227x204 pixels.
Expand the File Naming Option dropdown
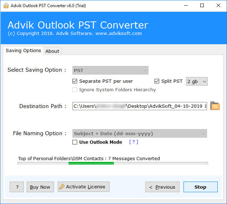[x=140, y=133]
